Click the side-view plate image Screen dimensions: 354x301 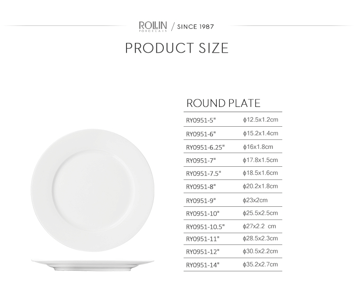[x=93, y=265]
